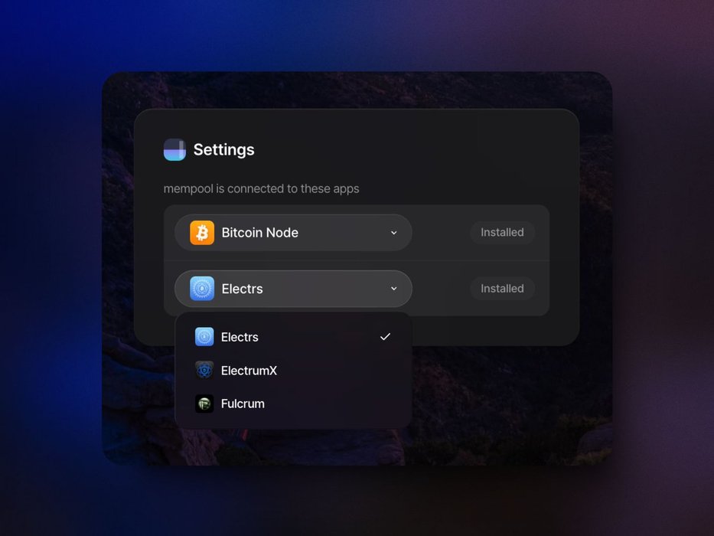Click the 'mempool is connected to these apps' text
Image resolution: width=714 pixels, height=536 pixels.
coord(261,188)
